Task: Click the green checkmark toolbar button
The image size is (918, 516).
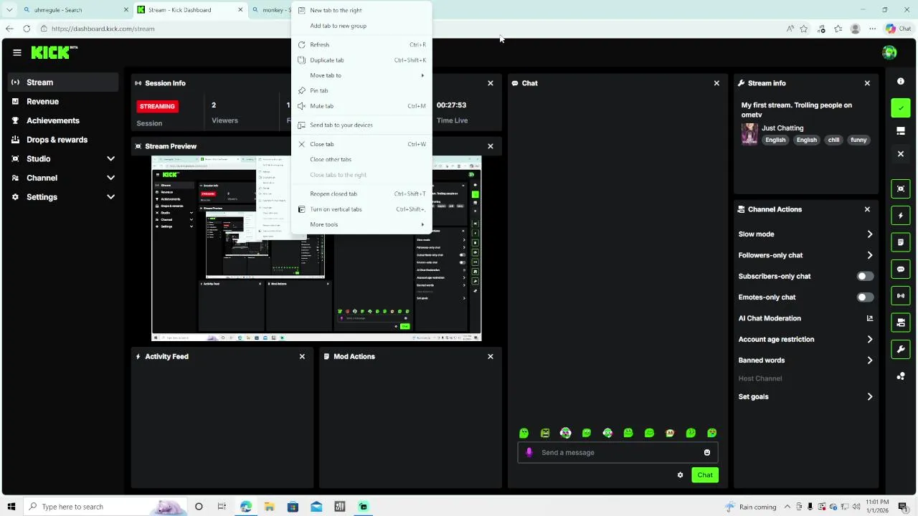Action: (x=901, y=107)
